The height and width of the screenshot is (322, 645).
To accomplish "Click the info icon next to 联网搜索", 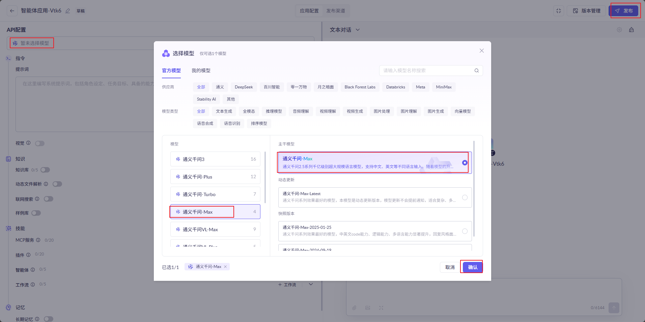I will [37, 199].
